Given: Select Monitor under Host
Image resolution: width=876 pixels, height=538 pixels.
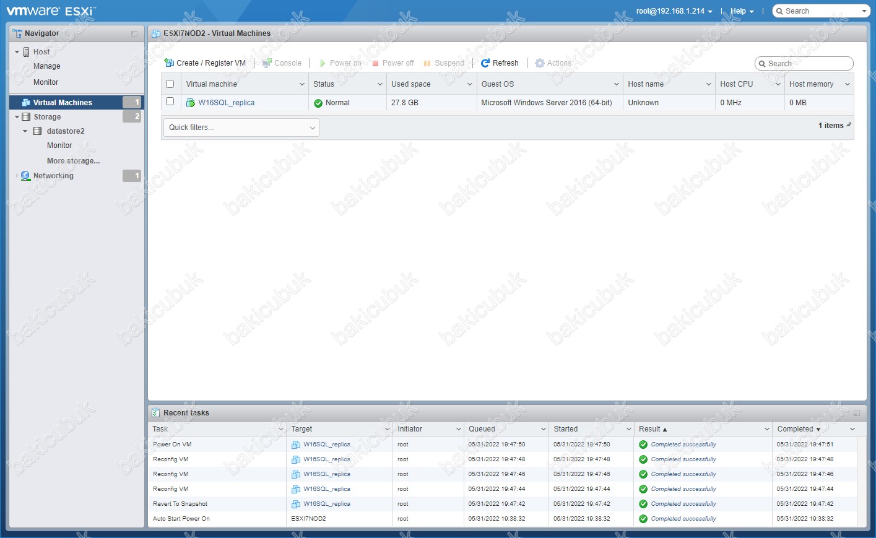Looking at the screenshot, I should click(46, 82).
